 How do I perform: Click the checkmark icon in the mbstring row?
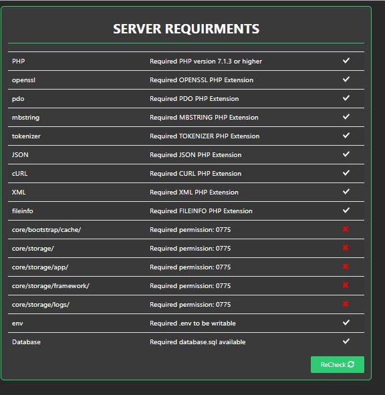pyautogui.click(x=346, y=117)
